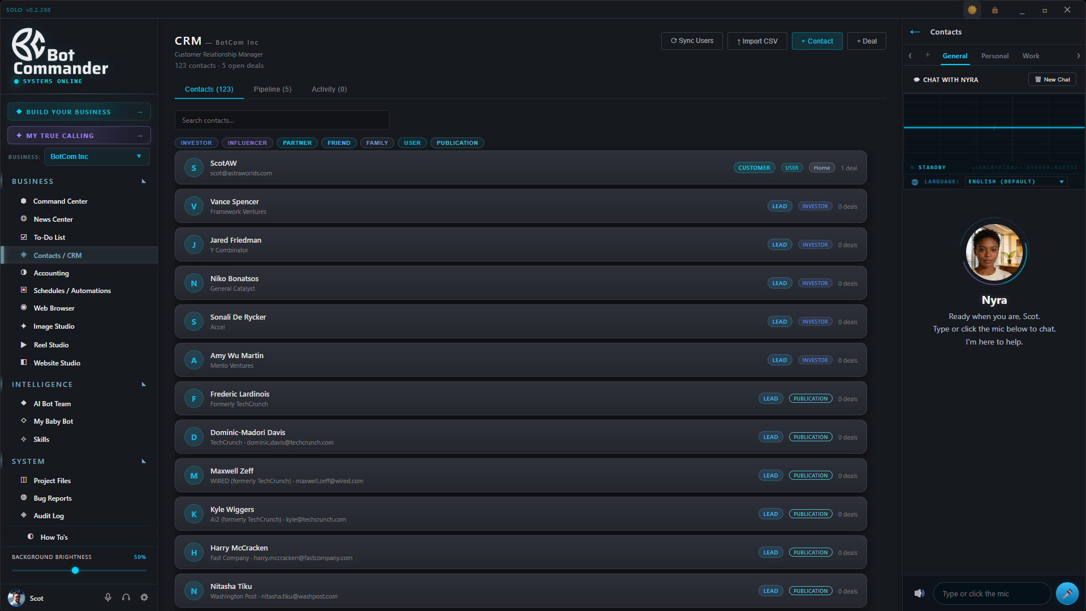Open ScotAW contact row

coord(520,168)
